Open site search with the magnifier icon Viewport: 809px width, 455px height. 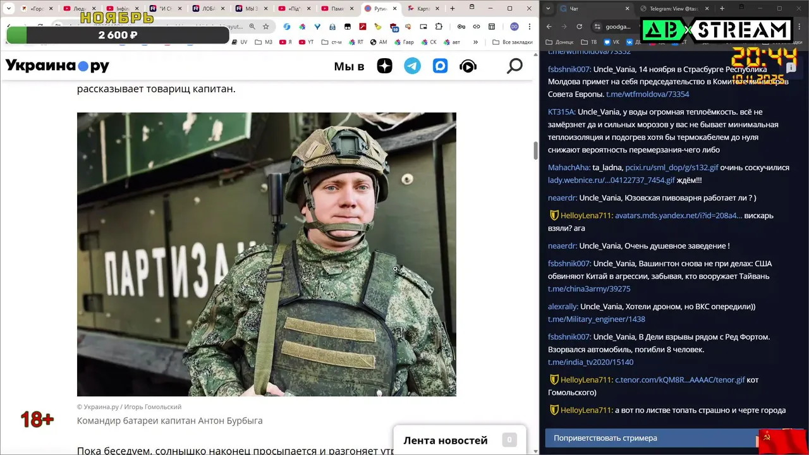click(x=514, y=66)
